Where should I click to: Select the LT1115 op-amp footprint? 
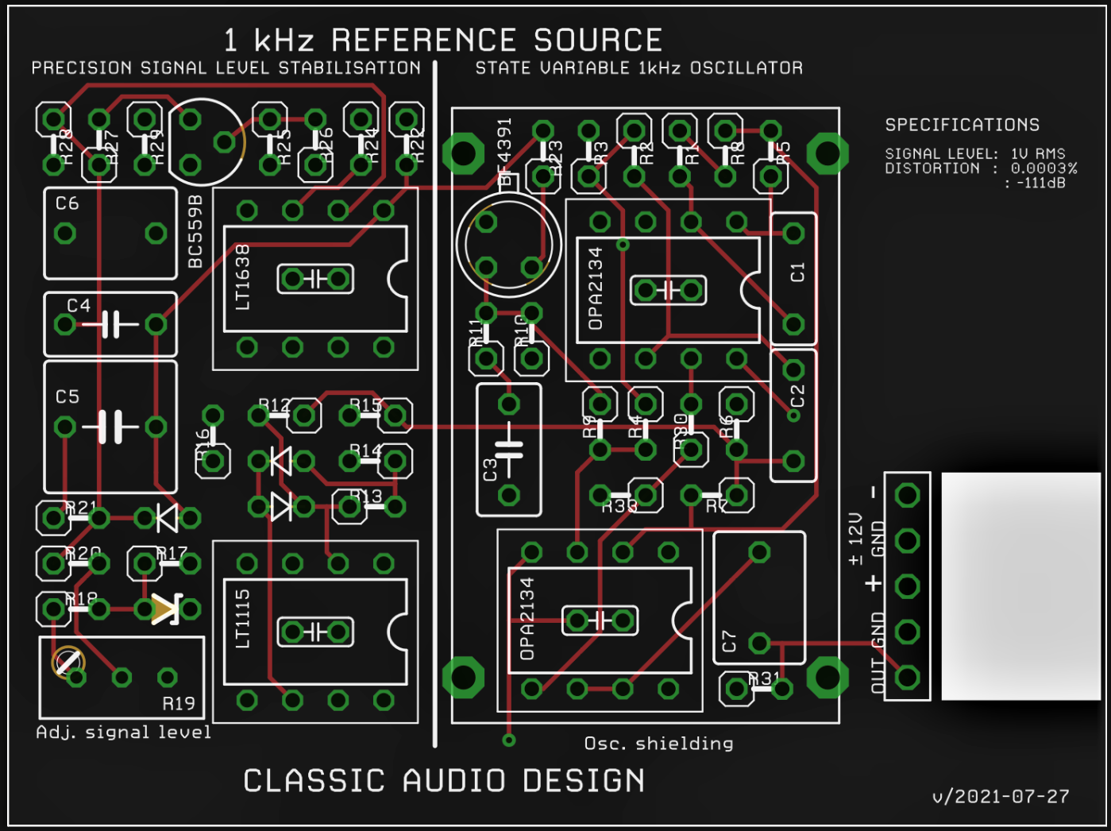tap(317, 632)
